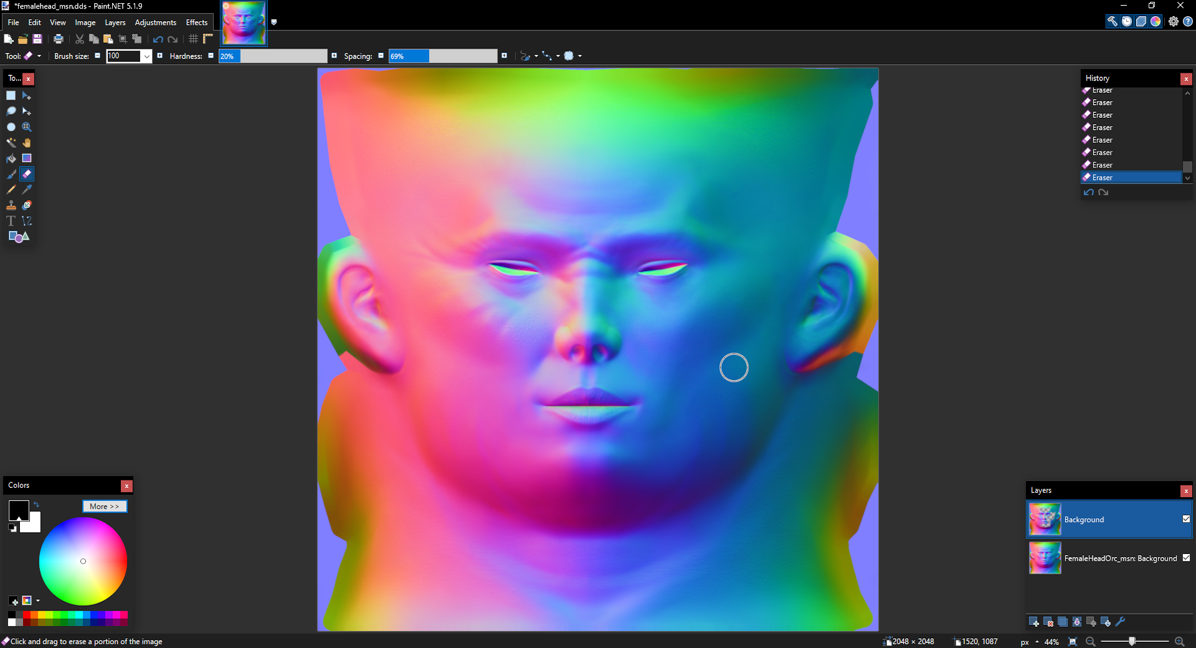
Task: Toggle the Layers window button top-right
Action: pyautogui.click(x=1141, y=21)
